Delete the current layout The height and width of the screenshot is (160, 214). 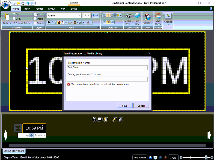39,23
